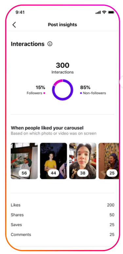Tap the Comments row
The height and width of the screenshot is (254, 123).
[x=63, y=235]
